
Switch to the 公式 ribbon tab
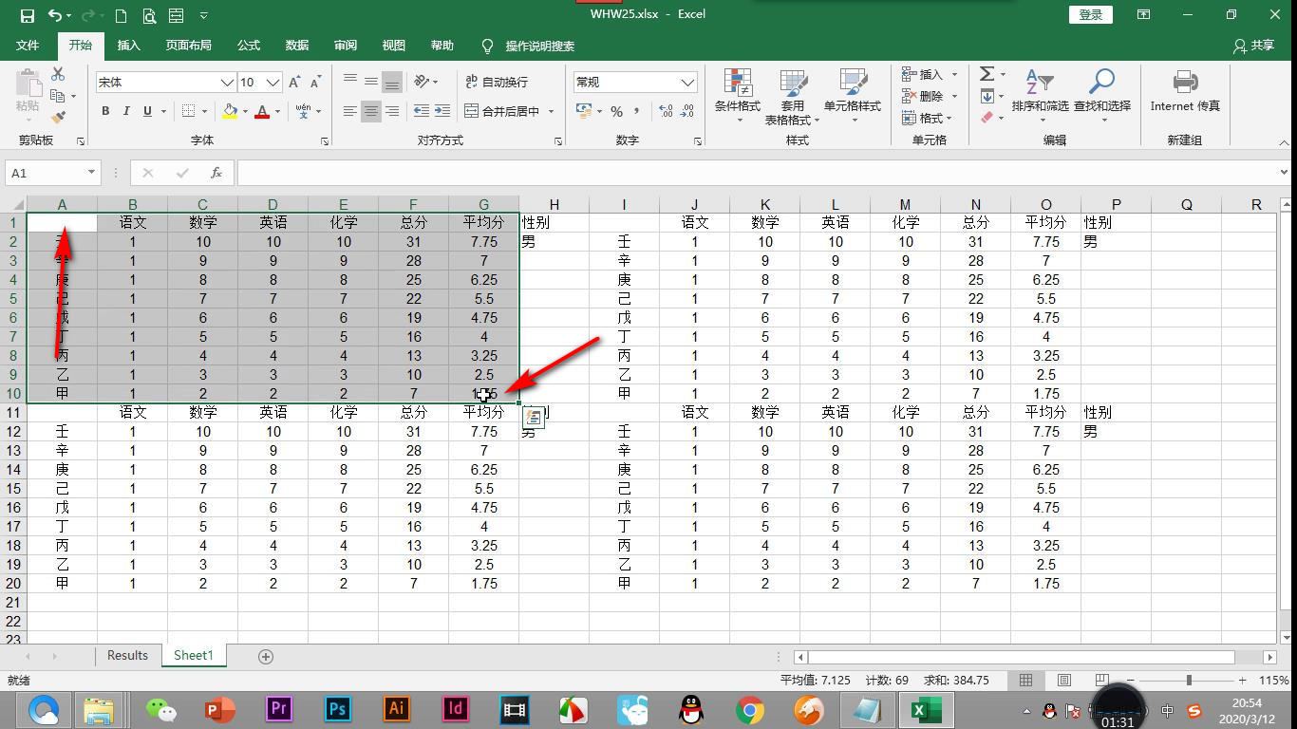249,46
